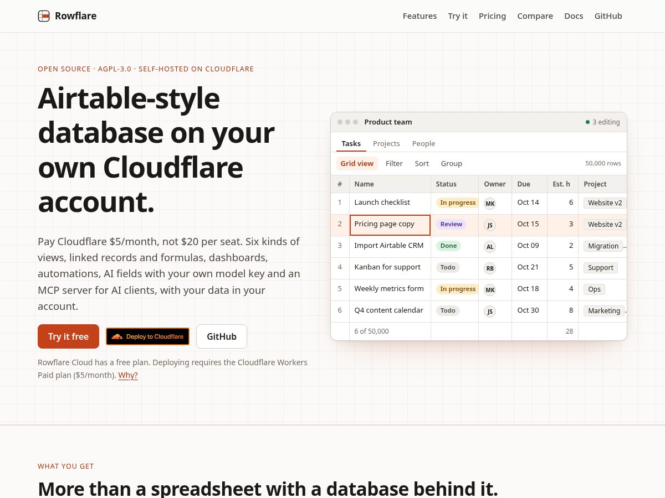Click the 3 editing indicator text
The image size is (665, 498).
tap(606, 122)
